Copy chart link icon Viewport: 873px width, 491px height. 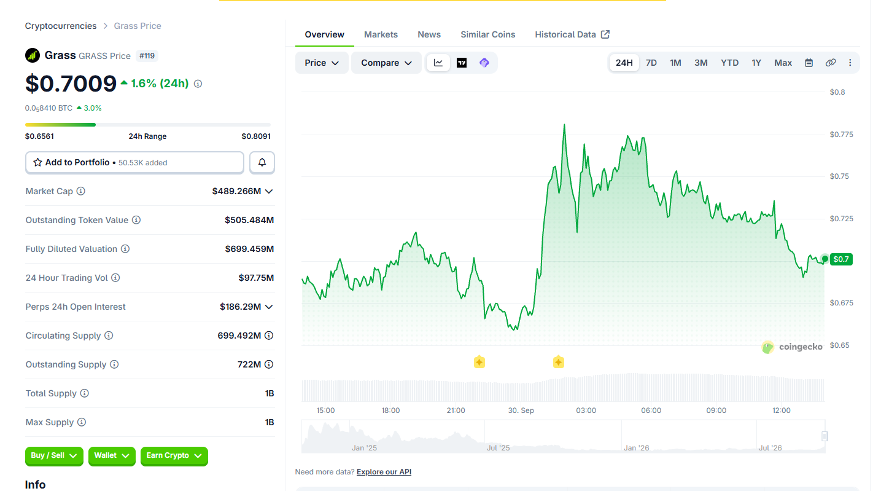pyautogui.click(x=831, y=63)
